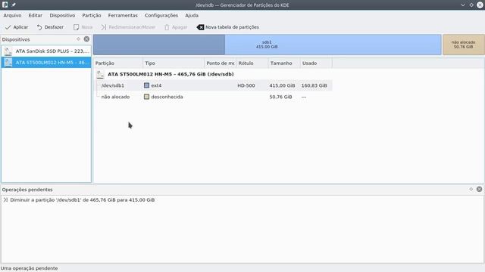The width and height of the screenshot is (485, 272).
Task: Click the HD-500 label cell
Action: click(246, 85)
